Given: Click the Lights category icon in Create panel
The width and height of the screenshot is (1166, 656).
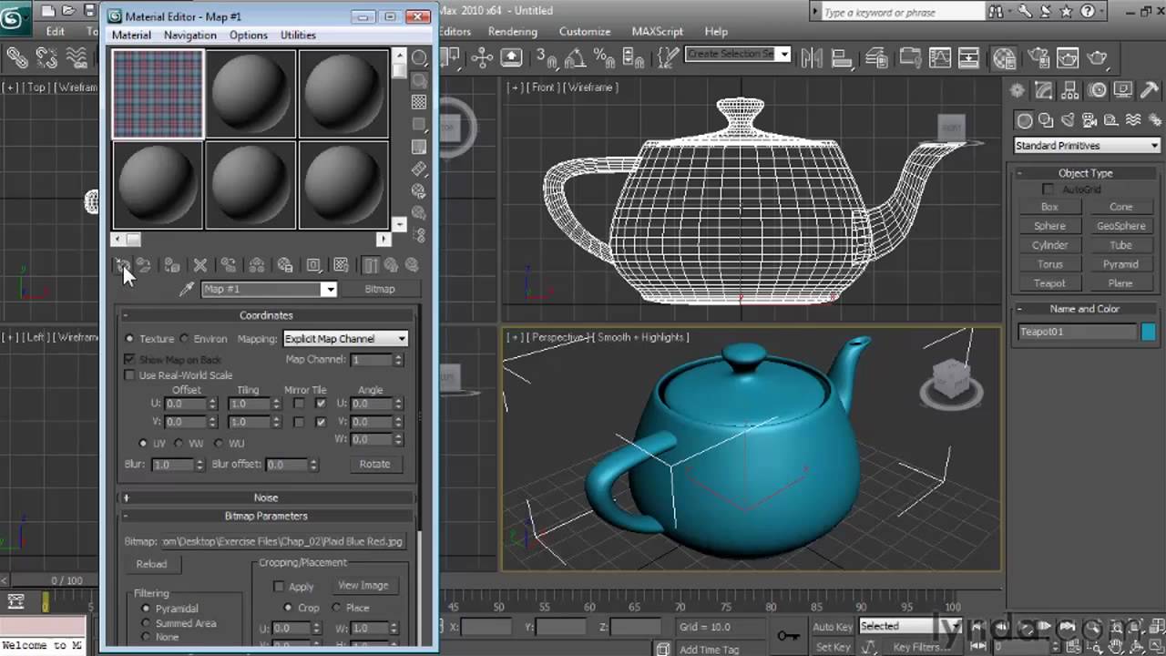Looking at the screenshot, I should pyautogui.click(x=1068, y=120).
